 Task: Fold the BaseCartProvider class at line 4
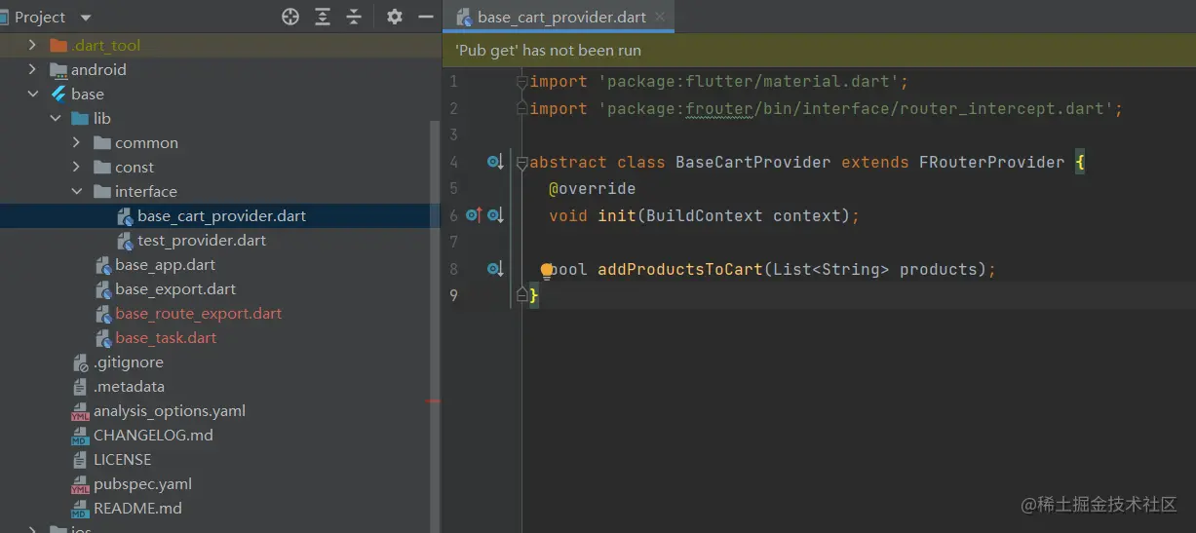[521, 163]
